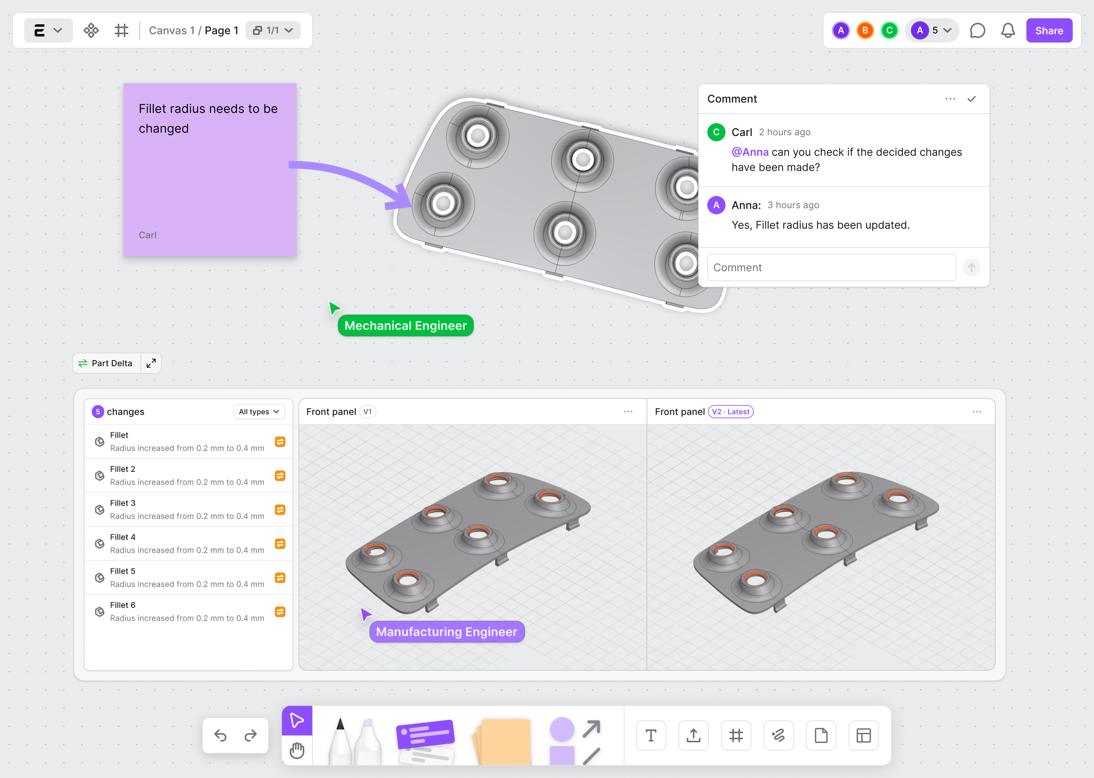The height and width of the screenshot is (778, 1094).
Task: Open Front panel V1 options menu
Action: click(x=628, y=411)
